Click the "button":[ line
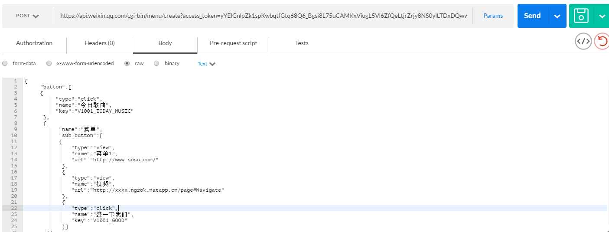 (55, 87)
